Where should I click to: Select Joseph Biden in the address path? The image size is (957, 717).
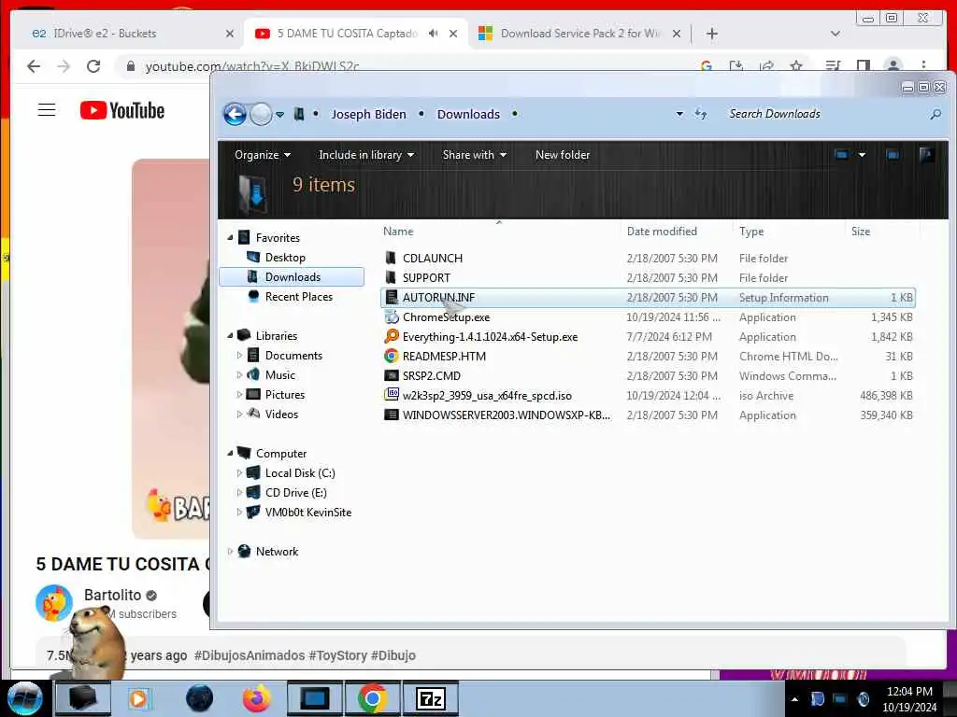tap(368, 114)
